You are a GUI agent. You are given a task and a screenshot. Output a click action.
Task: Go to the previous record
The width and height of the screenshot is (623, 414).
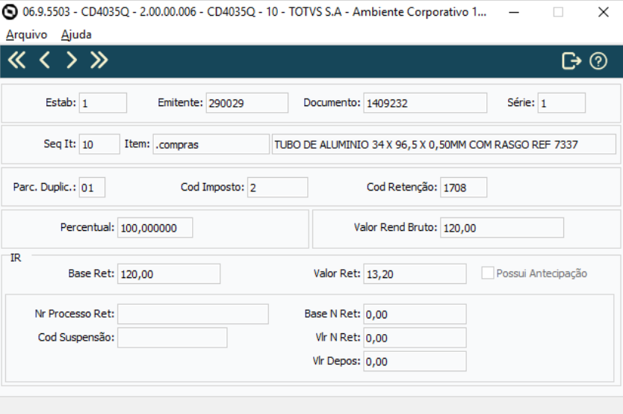pos(44,61)
